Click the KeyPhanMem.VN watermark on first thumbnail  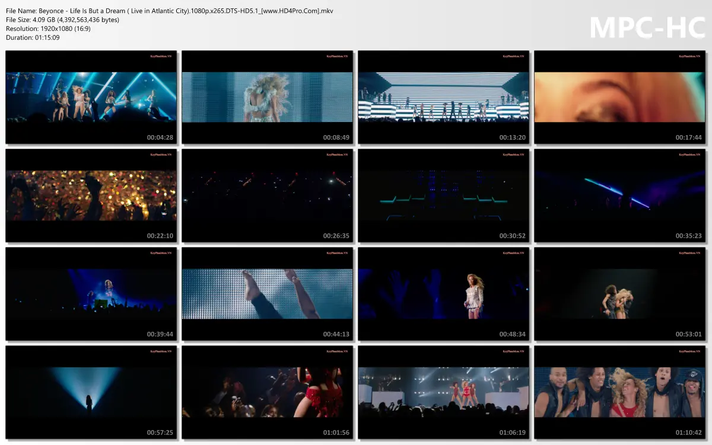[161, 56]
